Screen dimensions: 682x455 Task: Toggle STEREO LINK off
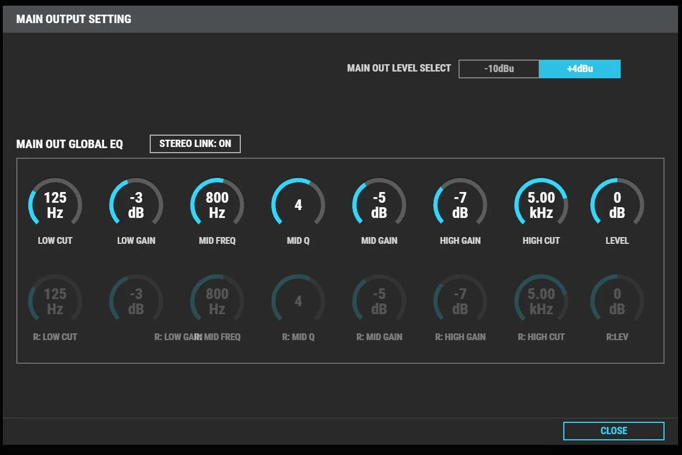click(x=195, y=144)
